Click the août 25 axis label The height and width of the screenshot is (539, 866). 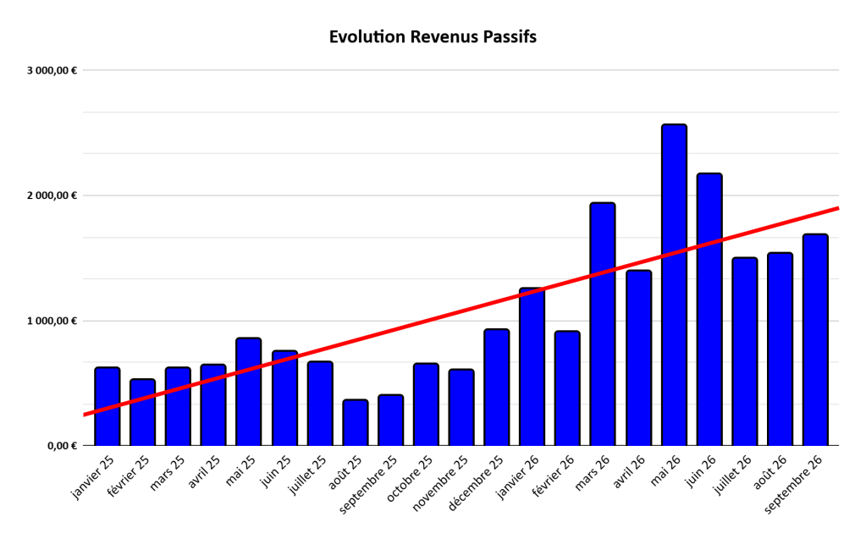[345, 473]
